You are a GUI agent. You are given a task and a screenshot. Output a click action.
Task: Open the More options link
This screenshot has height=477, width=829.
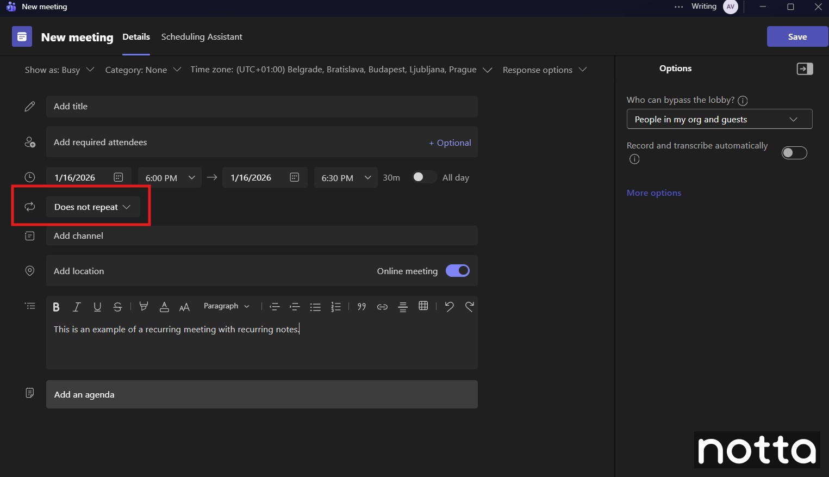click(x=654, y=193)
